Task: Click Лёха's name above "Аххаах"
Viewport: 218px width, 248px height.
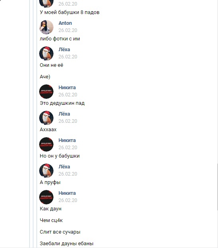Action: tap(64, 114)
